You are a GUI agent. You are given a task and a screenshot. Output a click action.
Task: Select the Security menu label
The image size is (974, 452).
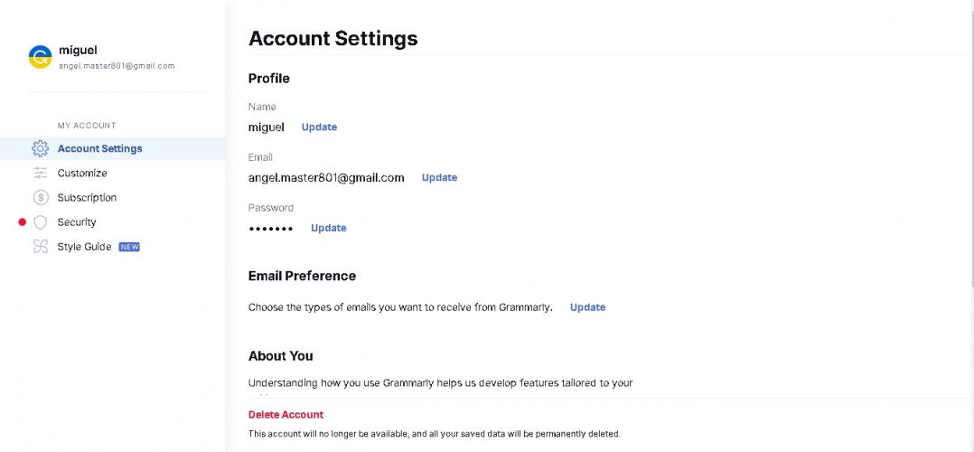tap(77, 222)
